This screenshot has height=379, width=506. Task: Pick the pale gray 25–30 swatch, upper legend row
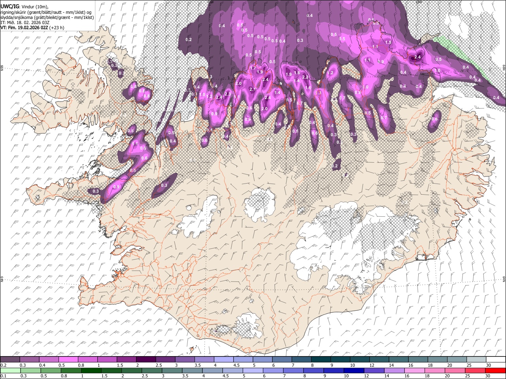pyautogui.click(x=476, y=360)
